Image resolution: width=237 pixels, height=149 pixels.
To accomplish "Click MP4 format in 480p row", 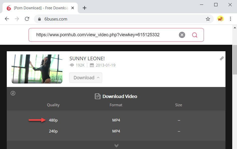I will (x=116, y=120).
